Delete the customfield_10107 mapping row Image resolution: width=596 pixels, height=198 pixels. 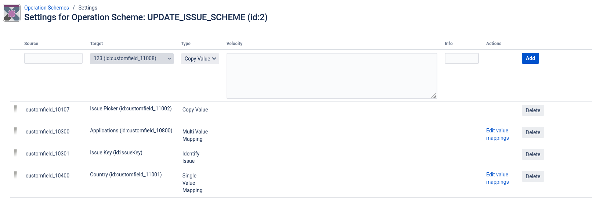533,110
